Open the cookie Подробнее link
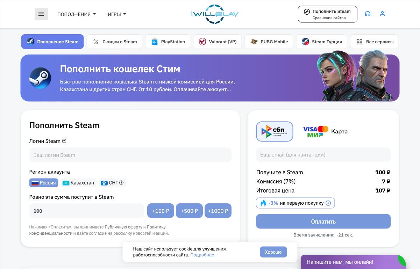 [x=202, y=255]
